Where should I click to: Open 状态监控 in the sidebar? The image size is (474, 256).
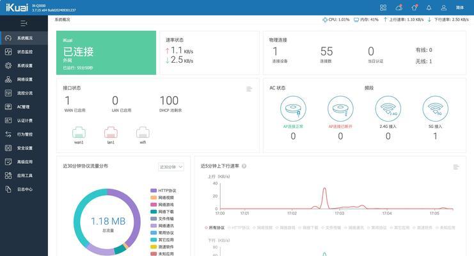pyautogui.click(x=24, y=52)
